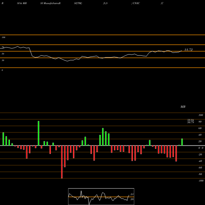Click the 'MR' panel label

coord(183,107)
